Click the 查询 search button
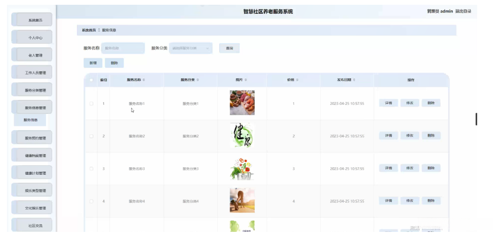This screenshot has height=234, width=500. (229, 48)
